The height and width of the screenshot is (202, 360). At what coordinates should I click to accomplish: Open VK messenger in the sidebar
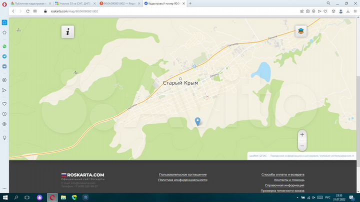tap(4, 66)
